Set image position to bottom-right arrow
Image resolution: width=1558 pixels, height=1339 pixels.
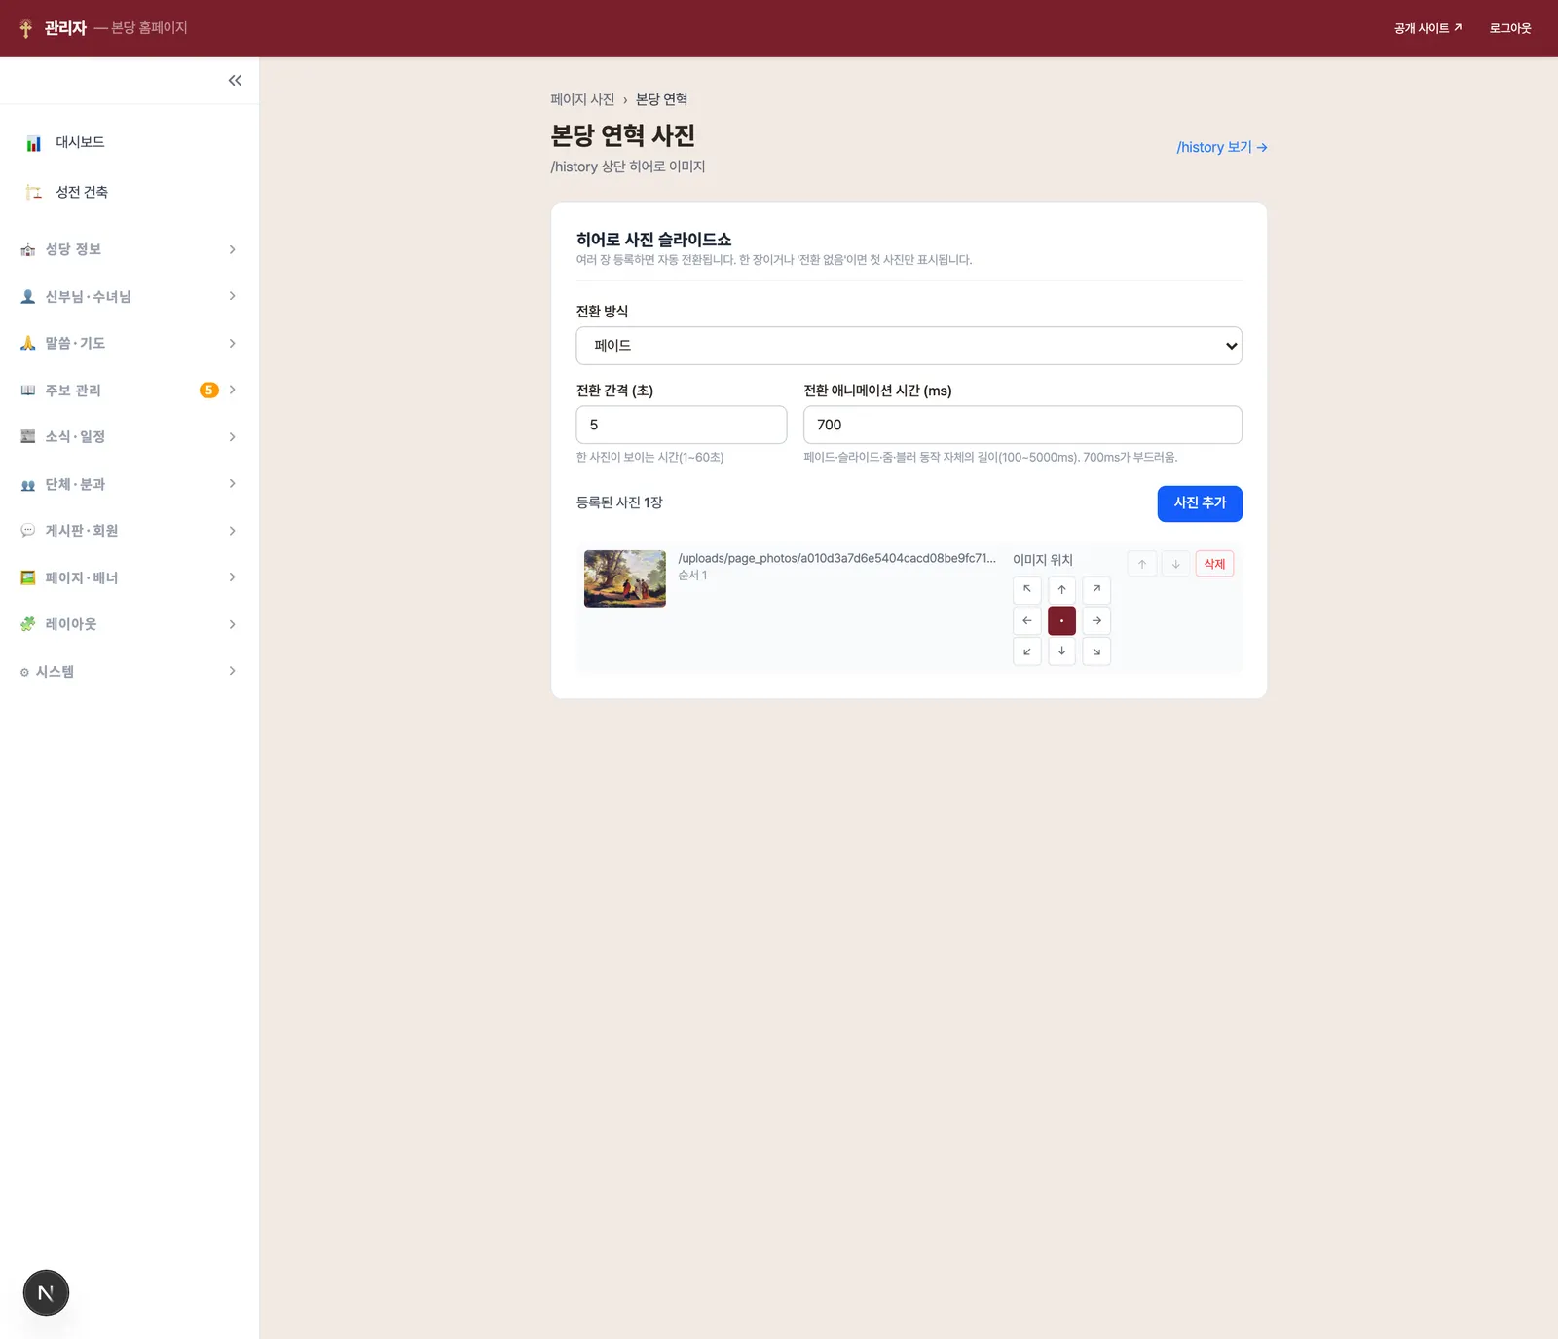(1096, 651)
